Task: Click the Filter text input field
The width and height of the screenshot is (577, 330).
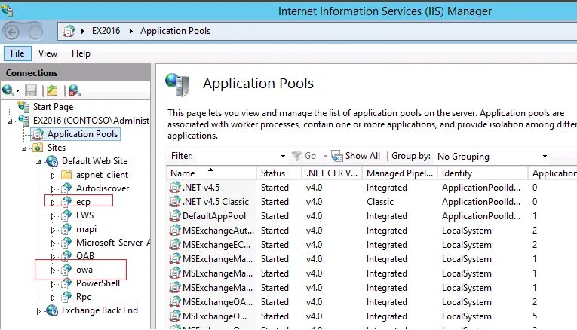Action: pyautogui.click(x=236, y=156)
